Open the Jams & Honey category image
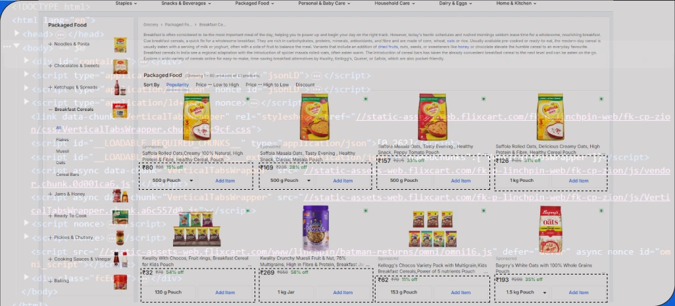Screen dimensions: 675x306 click(x=120, y=196)
